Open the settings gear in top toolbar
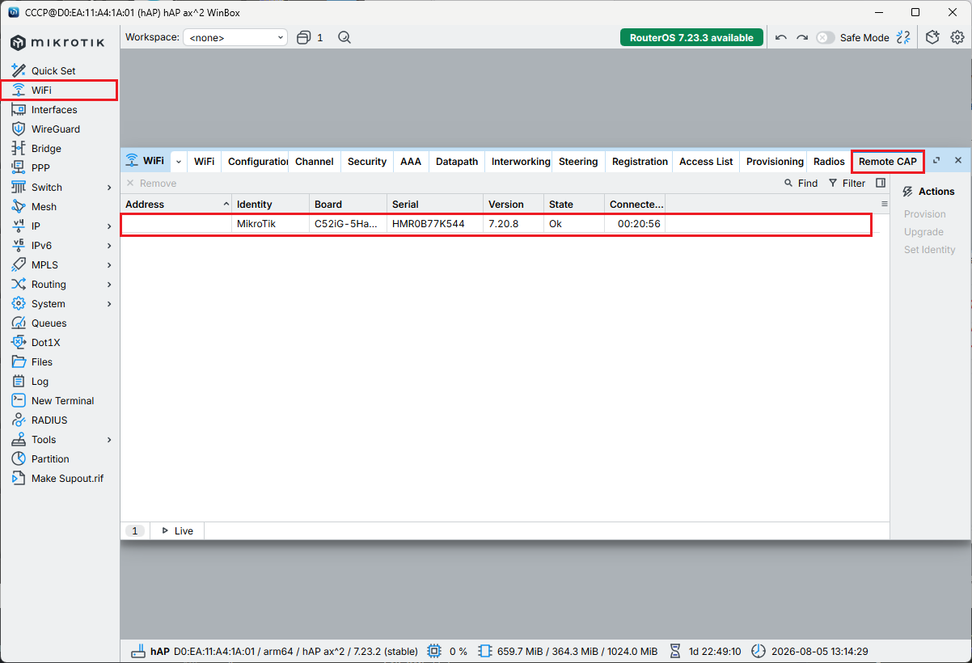972x663 pixels. [957, 37]
